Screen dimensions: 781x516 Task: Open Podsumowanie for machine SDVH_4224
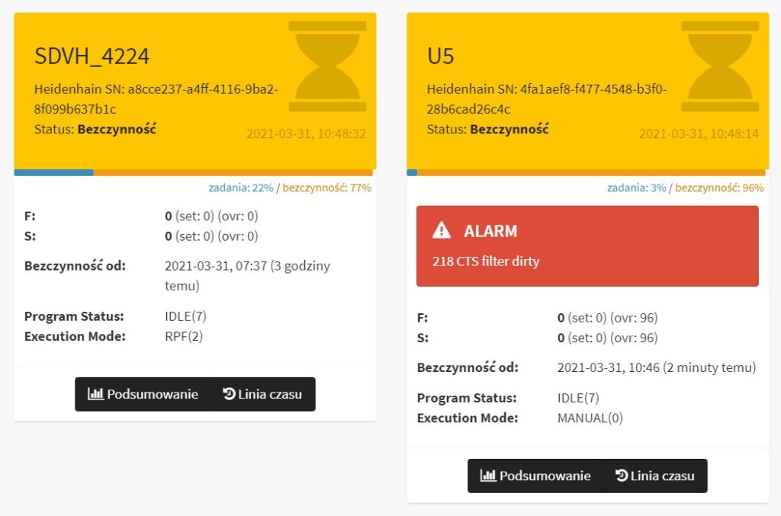(x=143, y=394)
